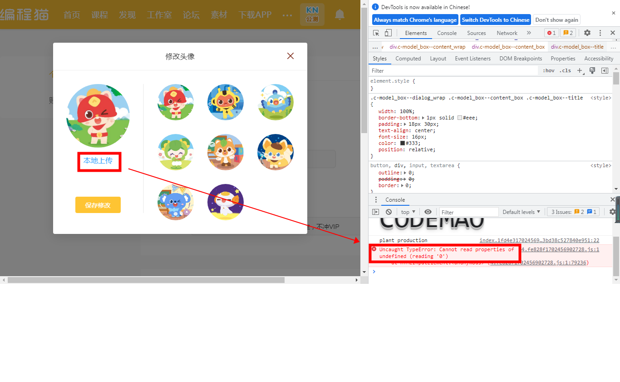Select the Layout tab
Viewport: 620px width, 382px height.
(438, 59)
